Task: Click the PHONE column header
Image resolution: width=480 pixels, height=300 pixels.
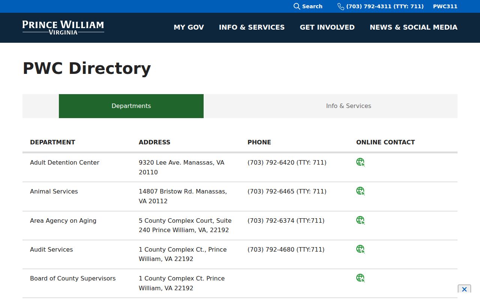Action: point(259,142)
